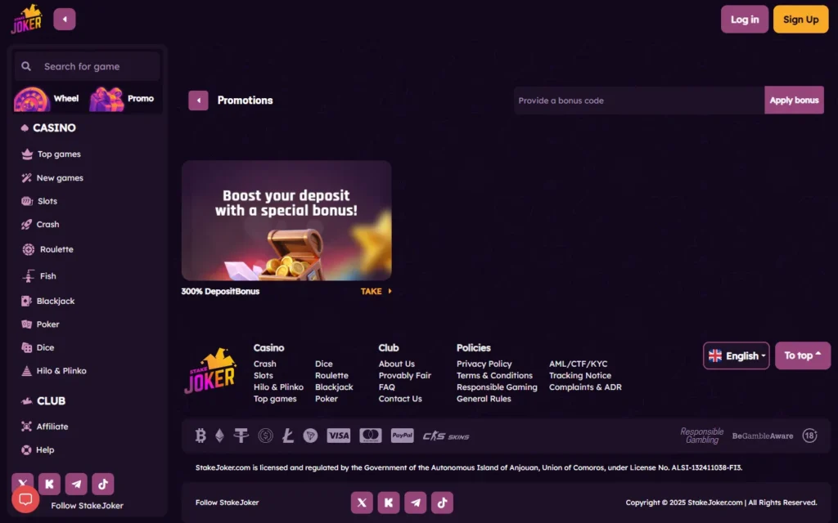This screenshot has height=523, width=838.
Task: Open footer Roulette link
Action: pyautogui.click(x=332, y=376)
